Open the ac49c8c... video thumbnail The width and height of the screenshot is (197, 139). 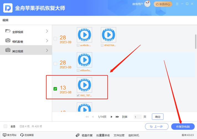[85, 35]
